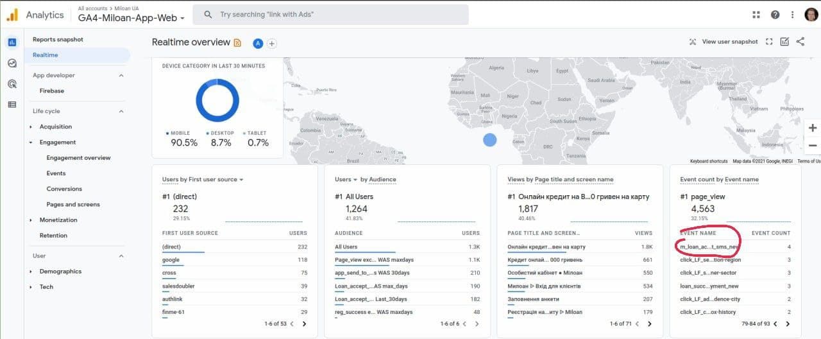Viewport: 821px width, 339px height.
Task: Open the GA4-Miloan-App-Web property dropdown
Action: click(x=131, y=18)
